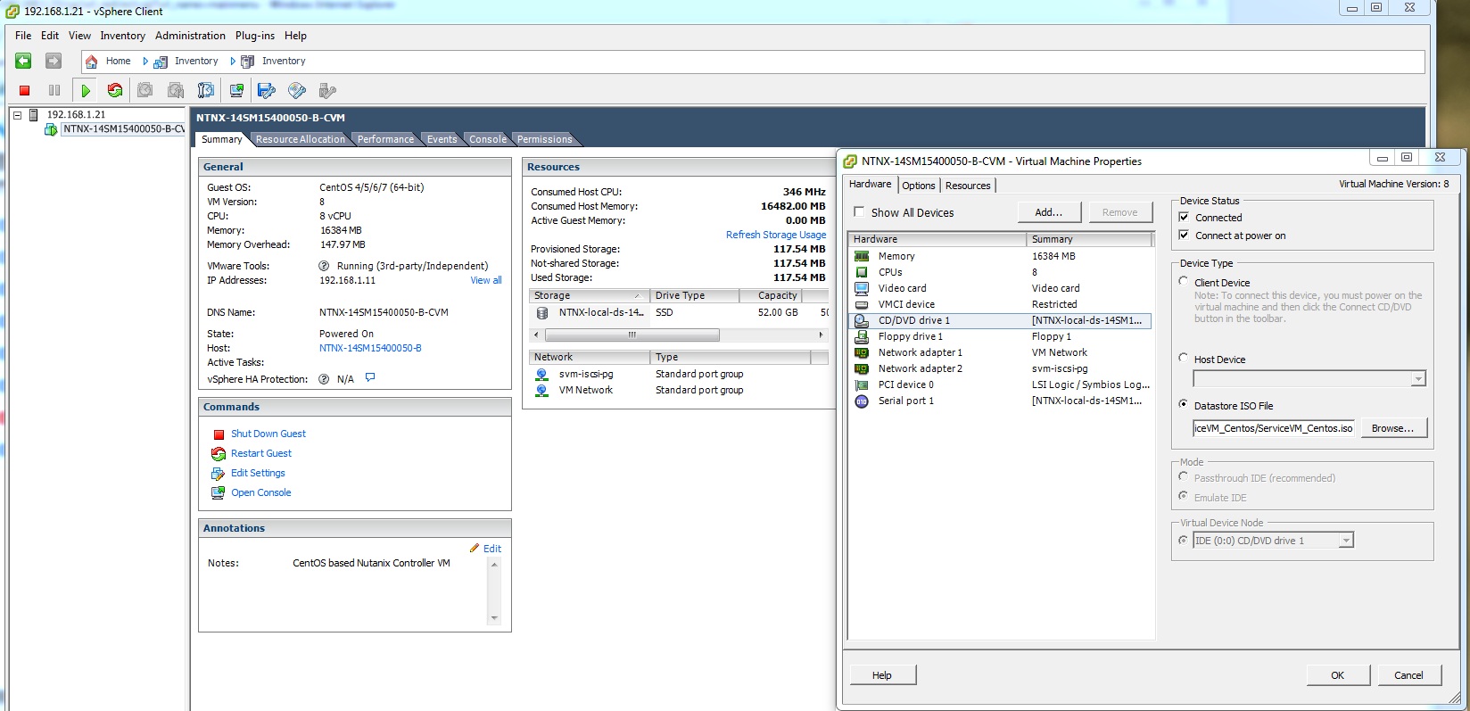Click the Datastore ISO File path field
This screenshot has width=1470, height=711.
[1273, 428]
